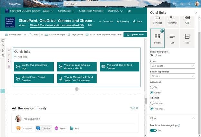Click the info icon next to audience targeting
The width and height of the screenshot is (201, 137).
click(x=179, y=125)
